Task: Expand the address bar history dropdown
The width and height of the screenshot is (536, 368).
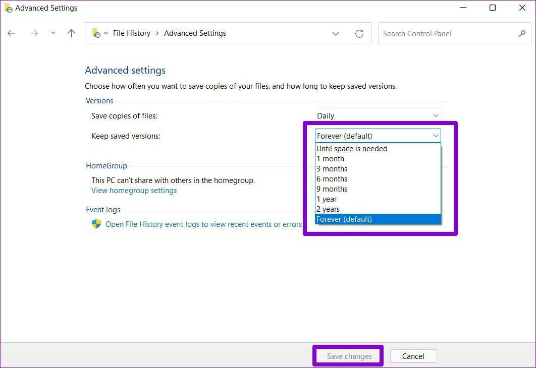Action: [x=336, y=34]
